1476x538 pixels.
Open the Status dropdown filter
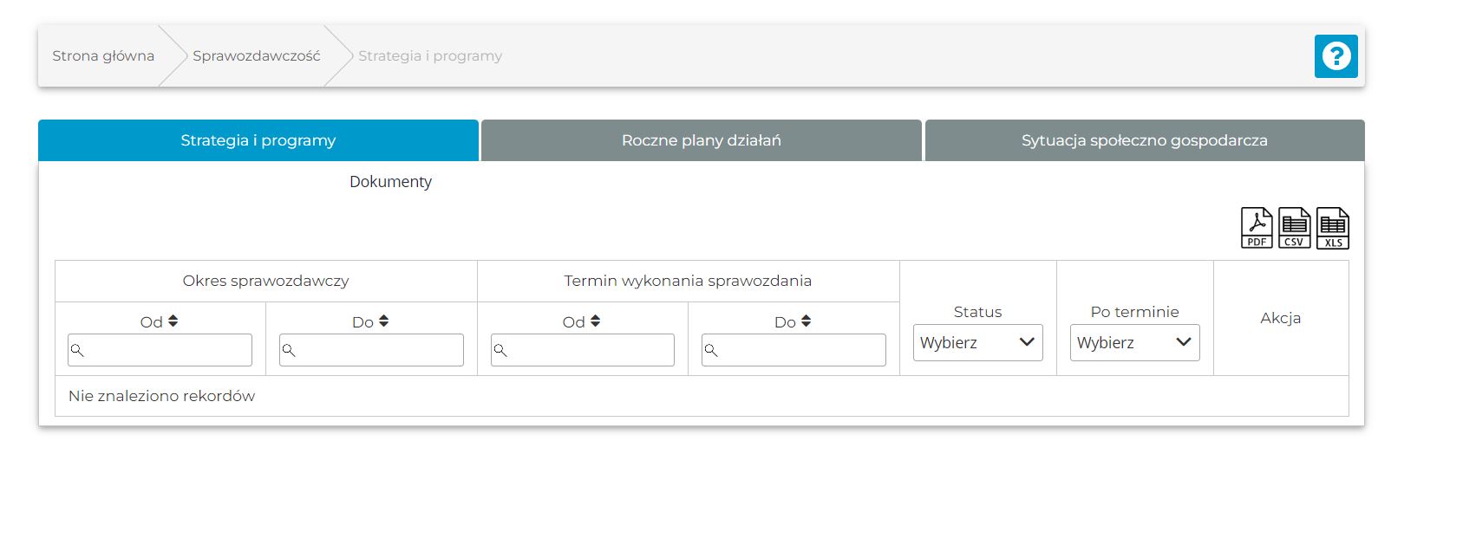tap(977, 343)
